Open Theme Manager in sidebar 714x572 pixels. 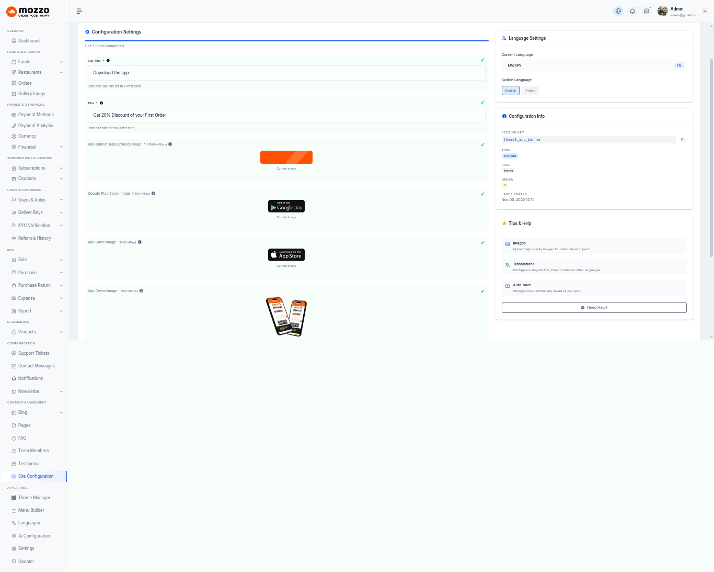34,498
